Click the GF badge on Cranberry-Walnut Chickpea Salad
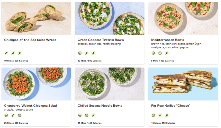The height and width of the screenshot is (128, 221). coord(6,115)
